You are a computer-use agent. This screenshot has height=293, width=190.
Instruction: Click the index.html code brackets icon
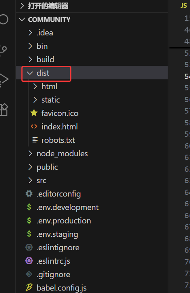34,127
